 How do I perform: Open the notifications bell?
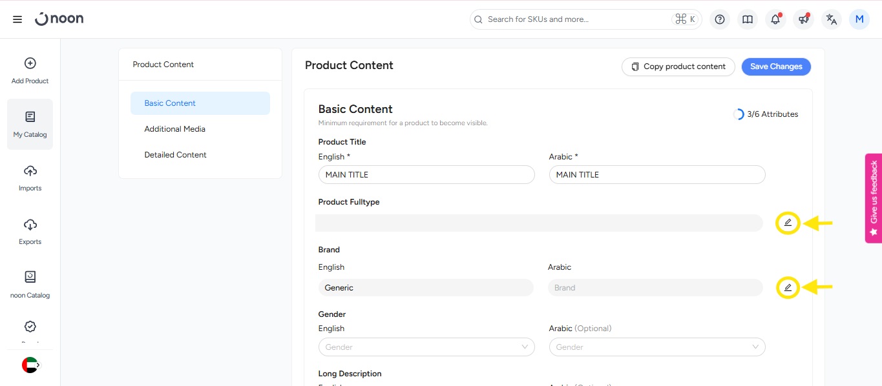click(x=775, y=19)
